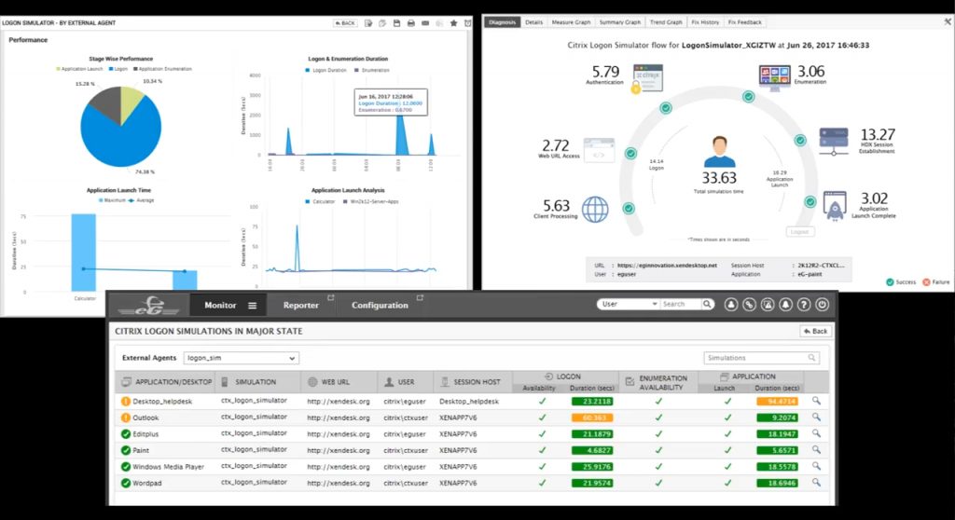The image size is (955, 520).
Task: Click Desktop_helpdesk's orange application duration 94.4714
Action: point(777,402)
